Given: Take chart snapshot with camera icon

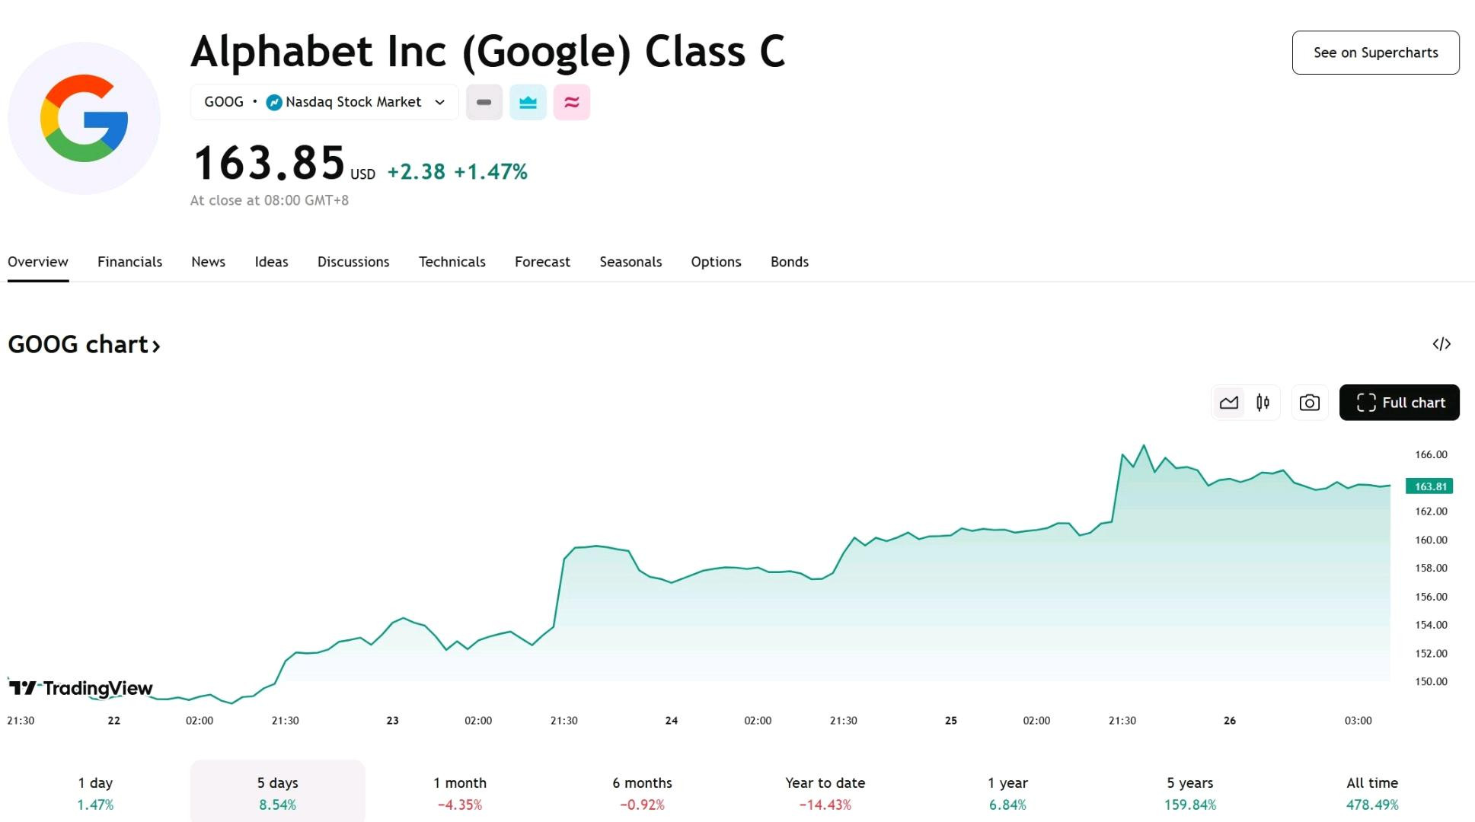Looking at the screenshot, I should tap(1310, 403).
